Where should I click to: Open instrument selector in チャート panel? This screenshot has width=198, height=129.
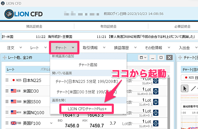point(190,78)
